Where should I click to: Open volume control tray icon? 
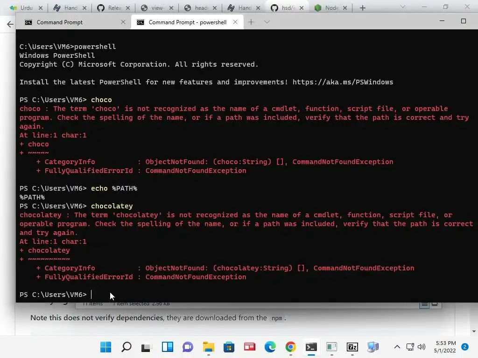(x=422, y=347)
